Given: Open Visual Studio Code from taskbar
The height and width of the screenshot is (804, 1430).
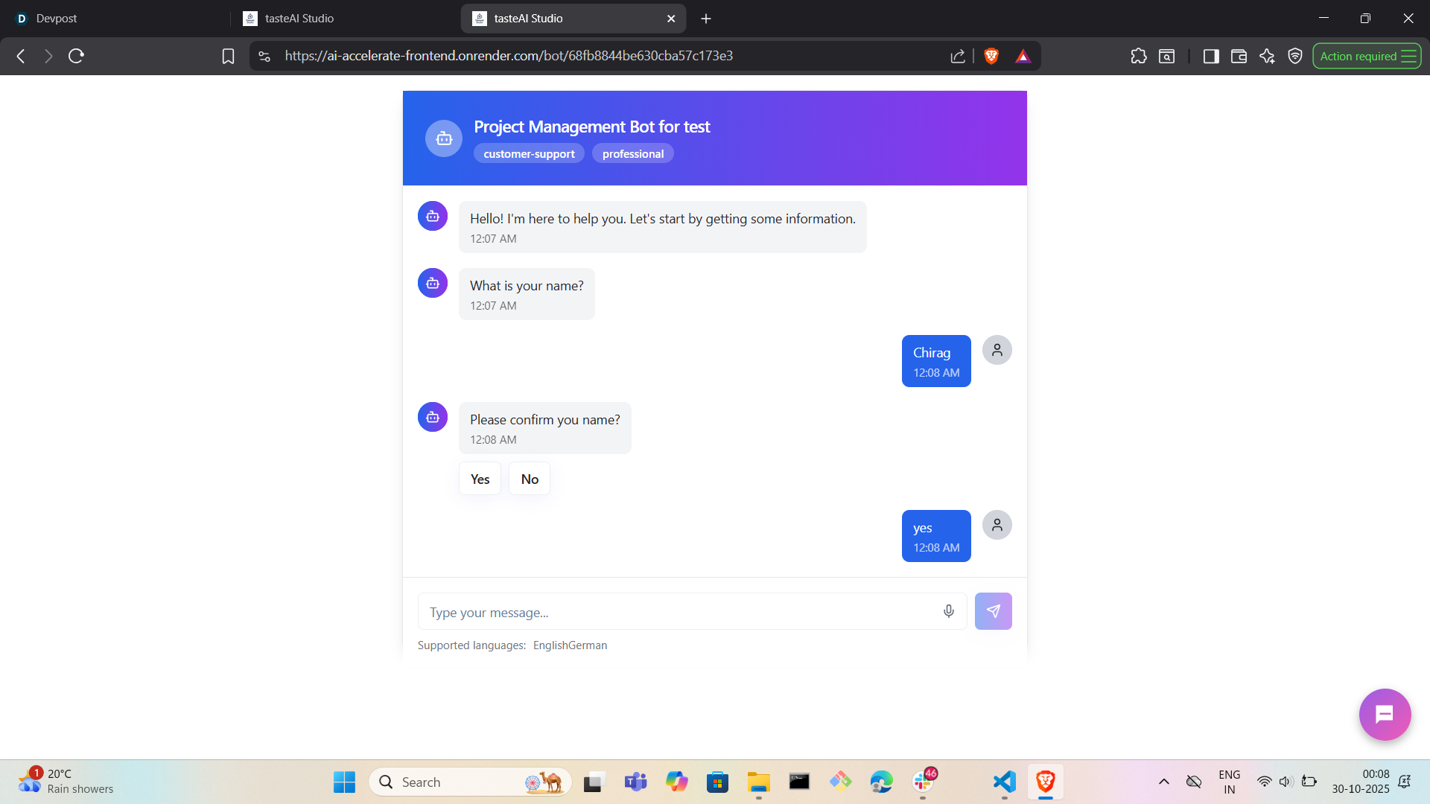Looking at the screenshot, I should (x=1004, y=782).
